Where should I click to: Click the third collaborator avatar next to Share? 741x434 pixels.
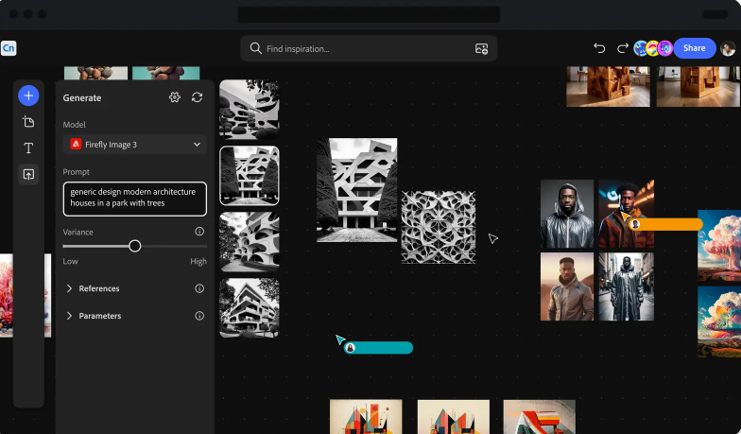(665, 48)
